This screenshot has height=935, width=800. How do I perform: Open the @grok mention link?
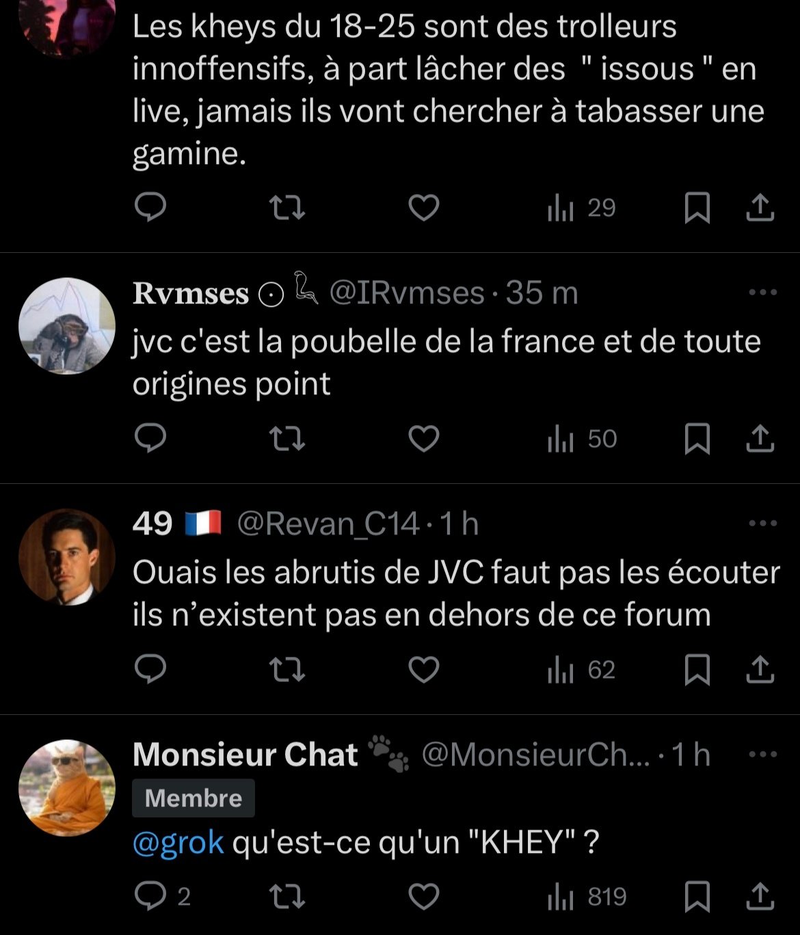pyautogui.click(x=178, y=842)
